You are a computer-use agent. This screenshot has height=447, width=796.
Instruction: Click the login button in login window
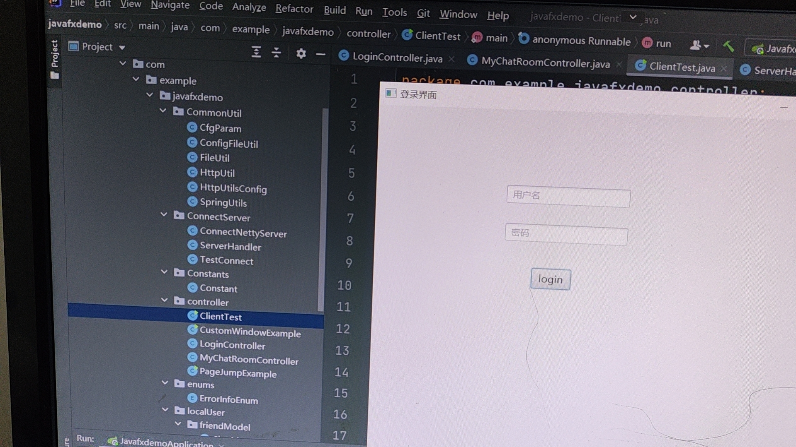(x=550, y=279)
